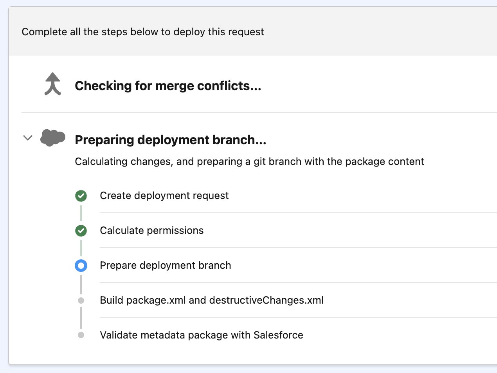The height and width of the screenshot is (373, 497).
Task: Open the Validate metadata package with Salesforce step
Action: point(202,335)
